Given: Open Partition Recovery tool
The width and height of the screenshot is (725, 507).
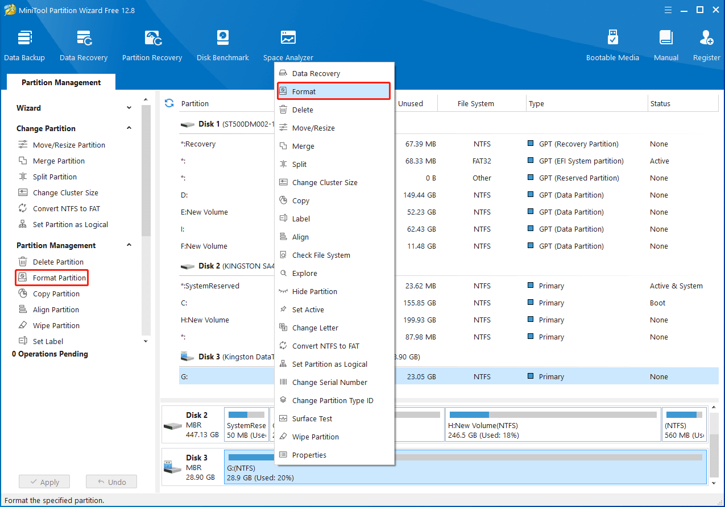Looking at the screenshot, I should (152, 45).
